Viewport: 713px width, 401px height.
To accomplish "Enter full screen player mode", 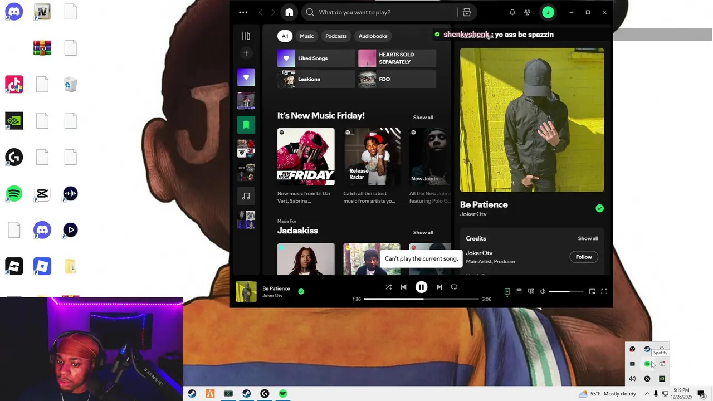I will click(604, 292).
